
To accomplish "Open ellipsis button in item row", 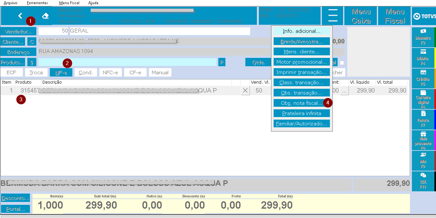I will [344, 91].
